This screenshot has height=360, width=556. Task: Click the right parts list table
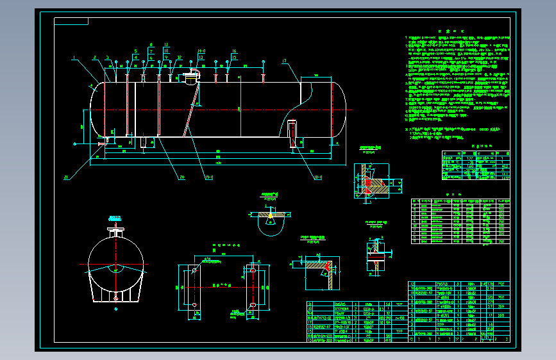point(459,311)
